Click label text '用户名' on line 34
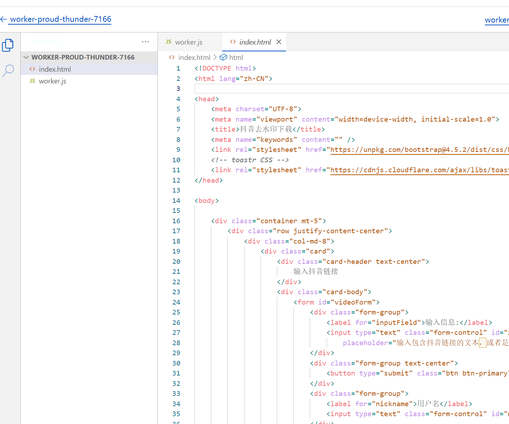The image size is (509, 424). pos(428,404)
